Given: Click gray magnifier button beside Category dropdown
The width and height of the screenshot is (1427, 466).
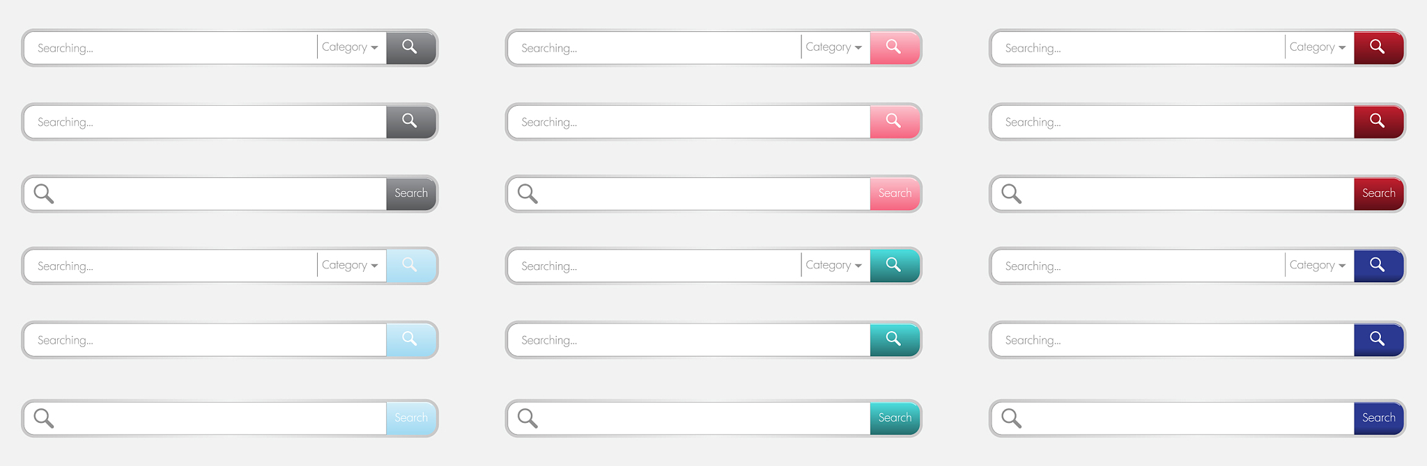Looking at the screenshot, I should 410,47.
